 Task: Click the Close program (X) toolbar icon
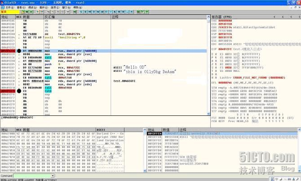click(x=31, y=12)
